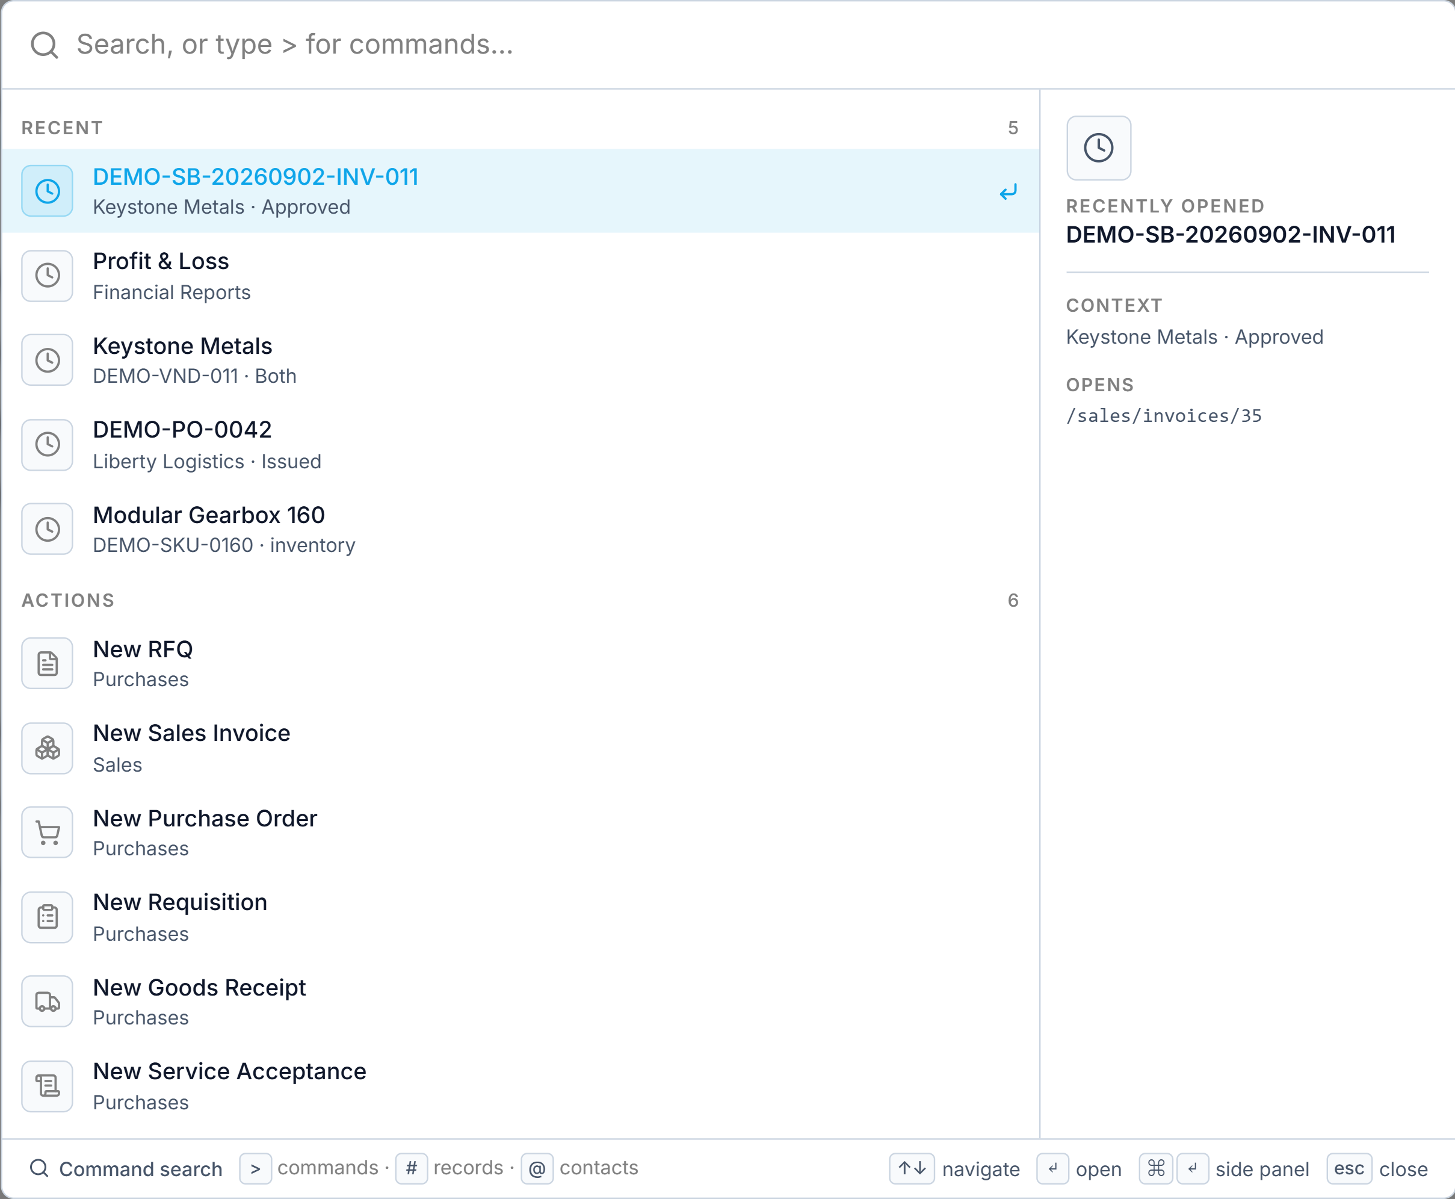This screenshot has height=1199, width=1455.
Task: Open the Profit & Loss report
Action: [520, 276]
